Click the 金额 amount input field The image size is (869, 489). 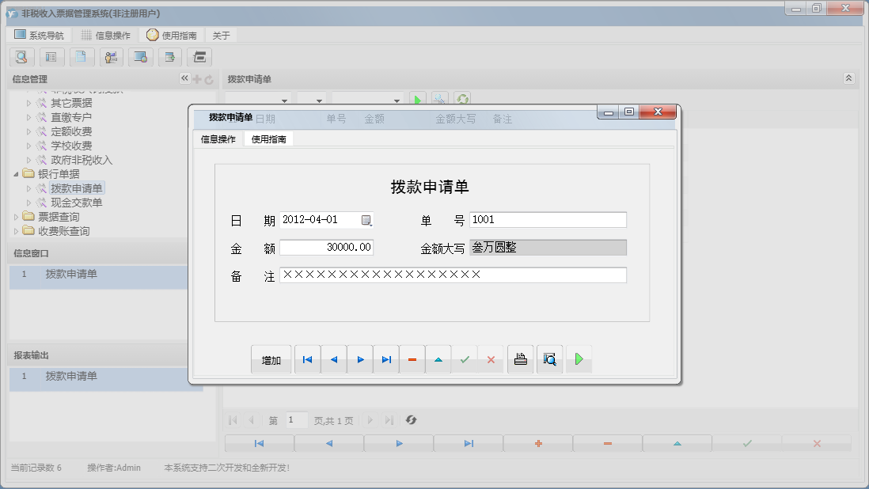pyautogui.click(x=326, y=248)
